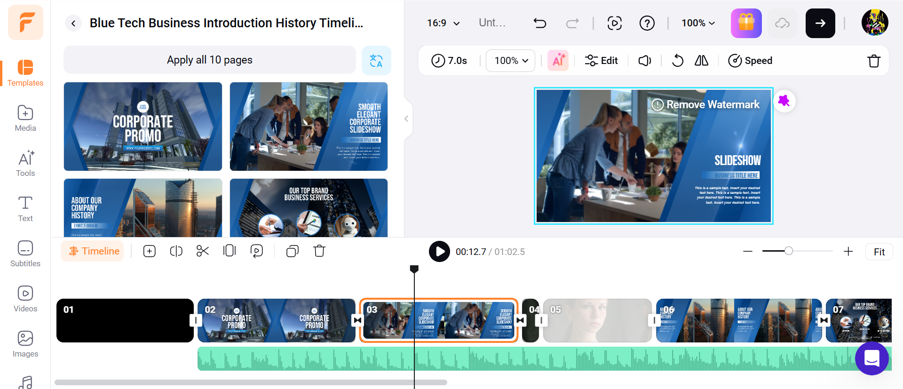
Task: Click the black export arrow button
Action: click(820, 23)
